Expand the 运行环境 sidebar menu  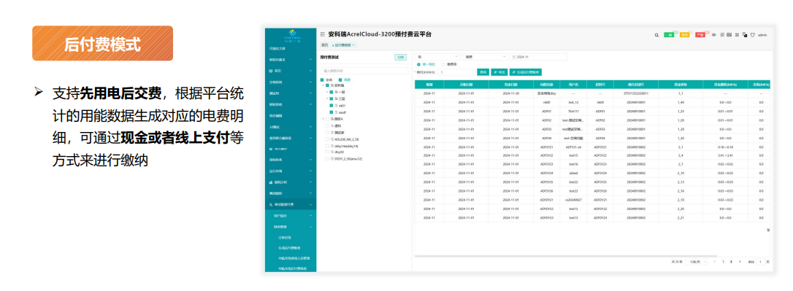pos(291,171)
